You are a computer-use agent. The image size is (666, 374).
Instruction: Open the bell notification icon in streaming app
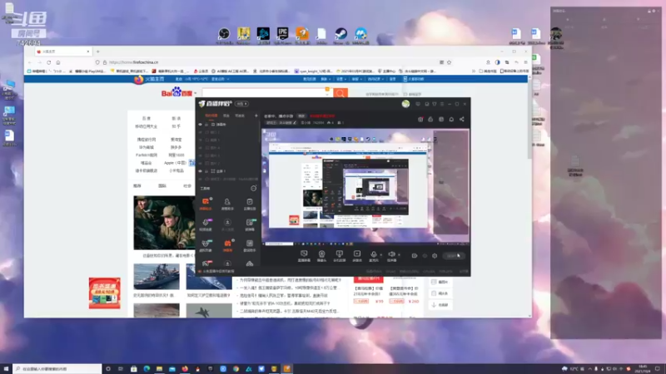tap(451, 119)
